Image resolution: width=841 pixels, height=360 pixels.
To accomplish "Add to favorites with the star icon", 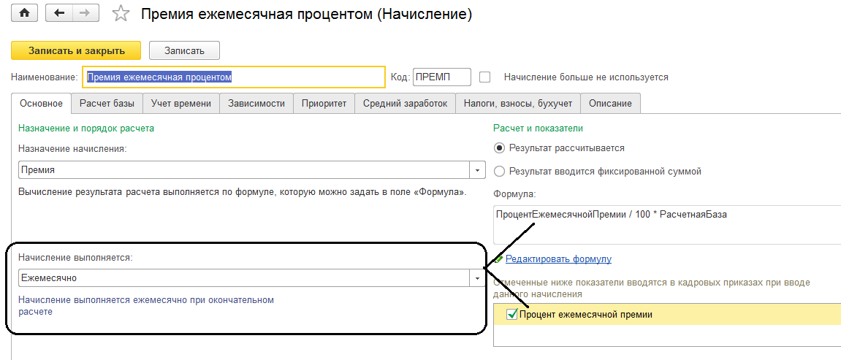I will 121,14.
